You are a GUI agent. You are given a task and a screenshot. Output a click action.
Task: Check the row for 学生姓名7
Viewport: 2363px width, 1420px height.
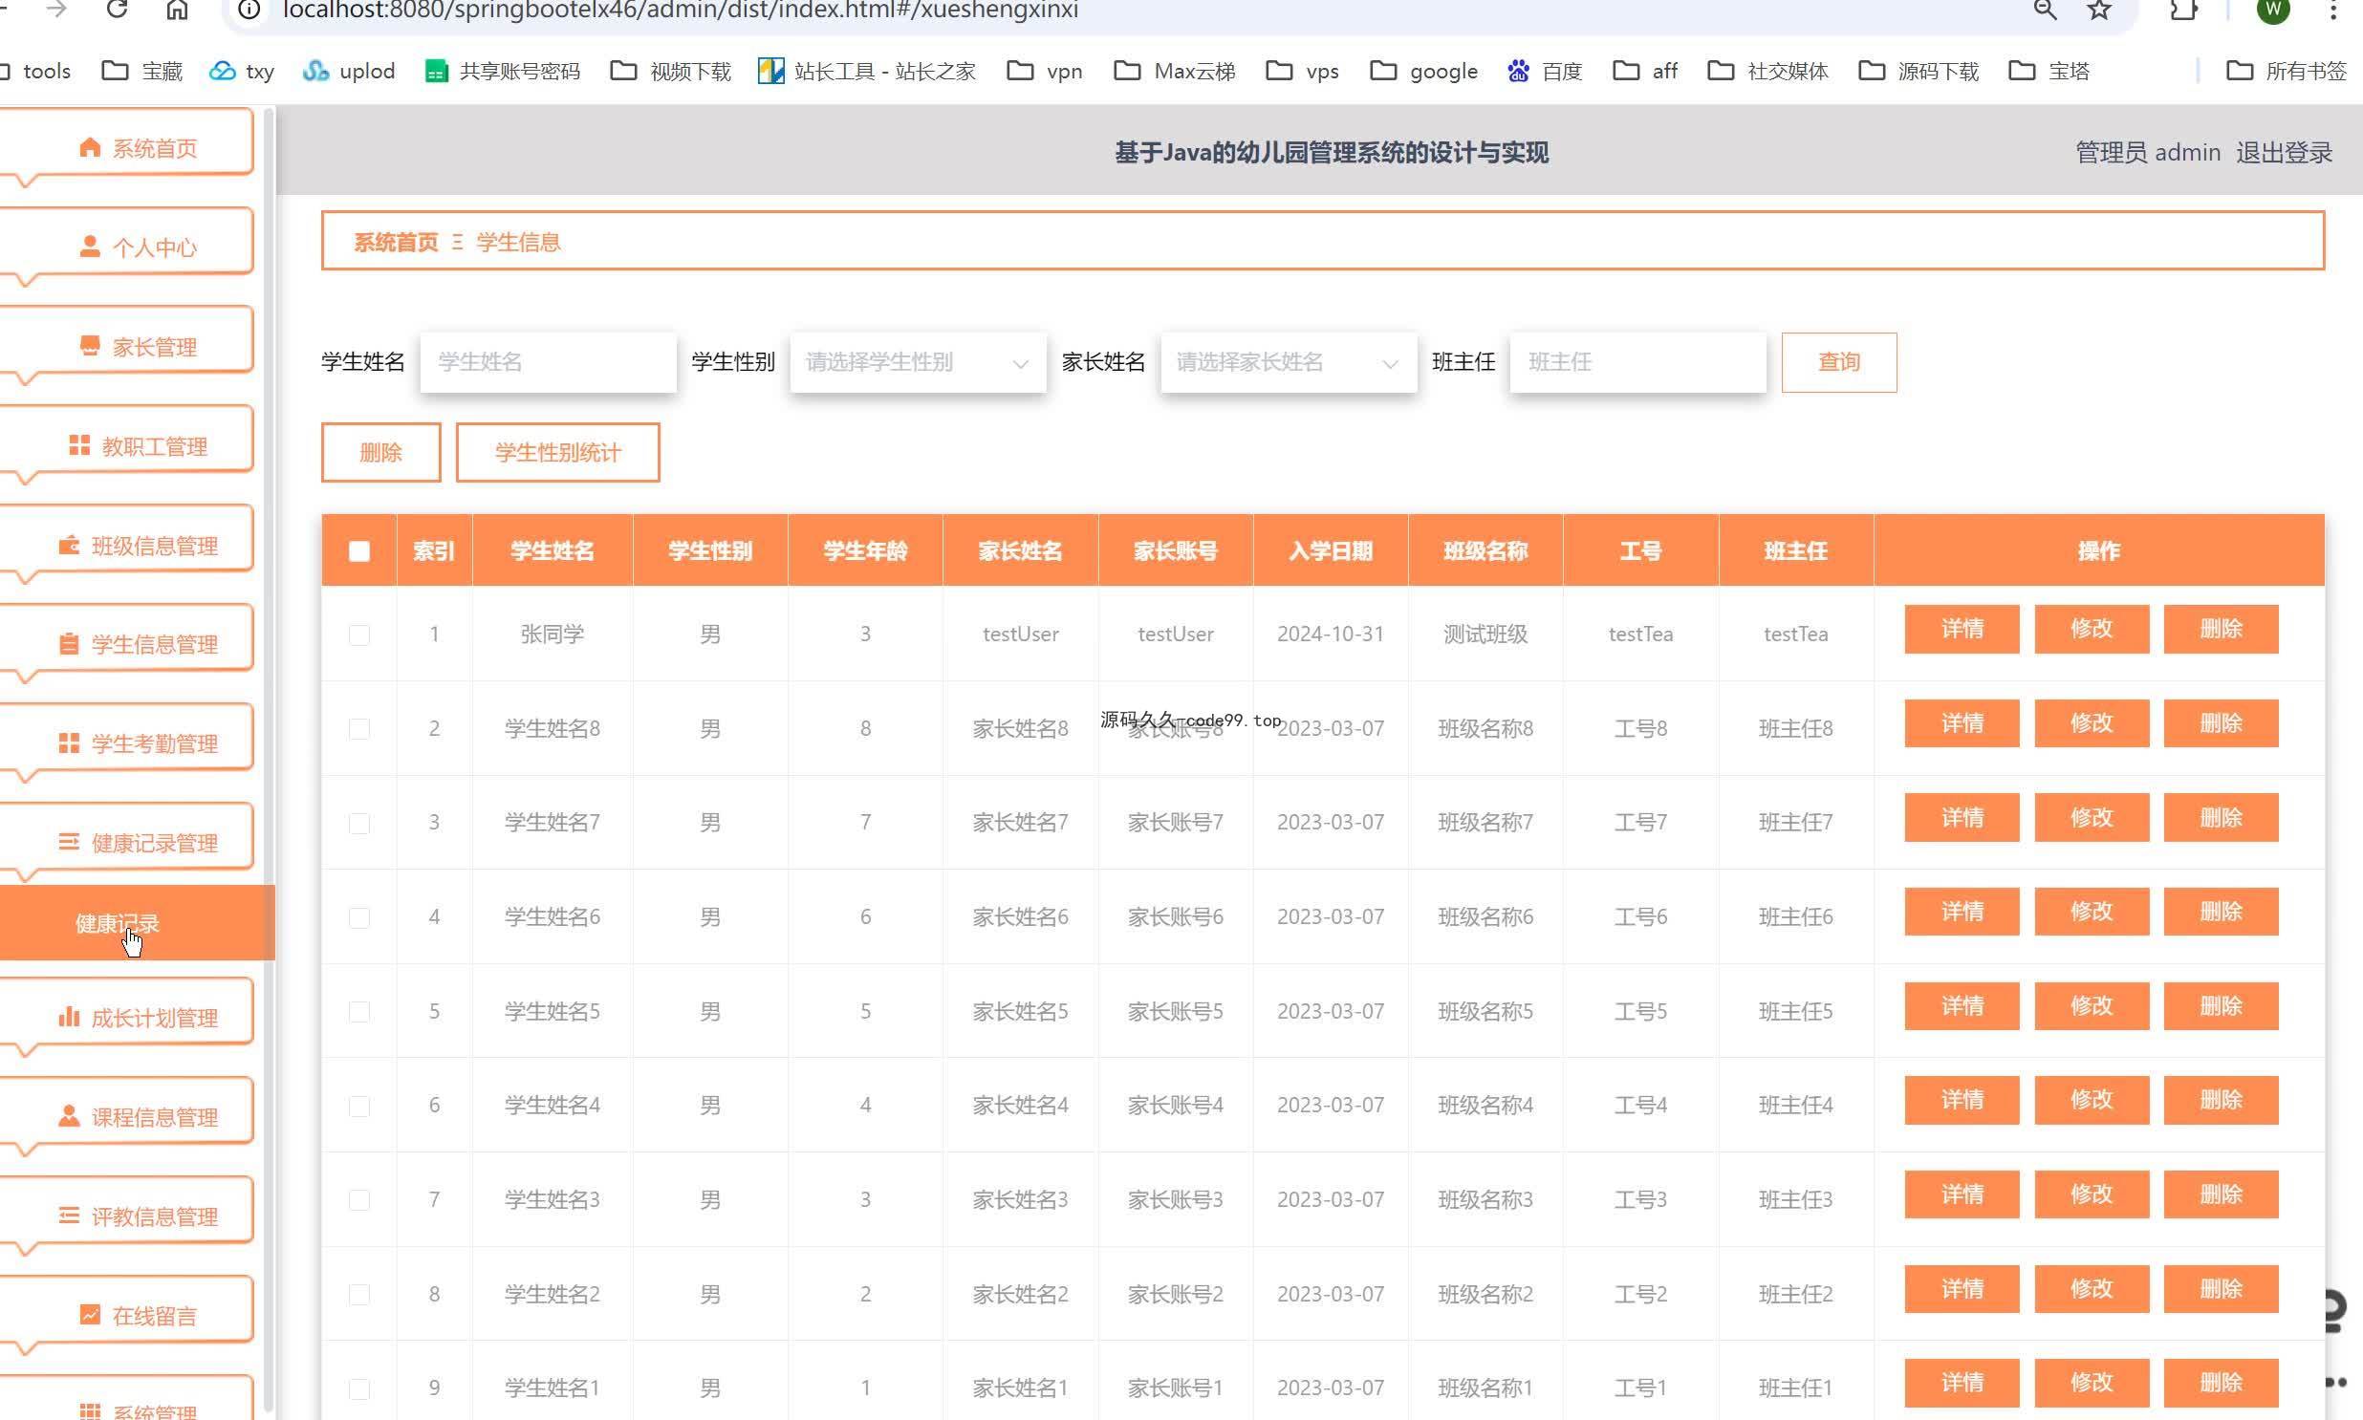[x=358, y=823]
